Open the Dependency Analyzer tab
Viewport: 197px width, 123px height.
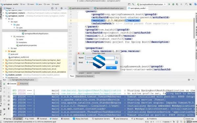[x=85, y=76]
